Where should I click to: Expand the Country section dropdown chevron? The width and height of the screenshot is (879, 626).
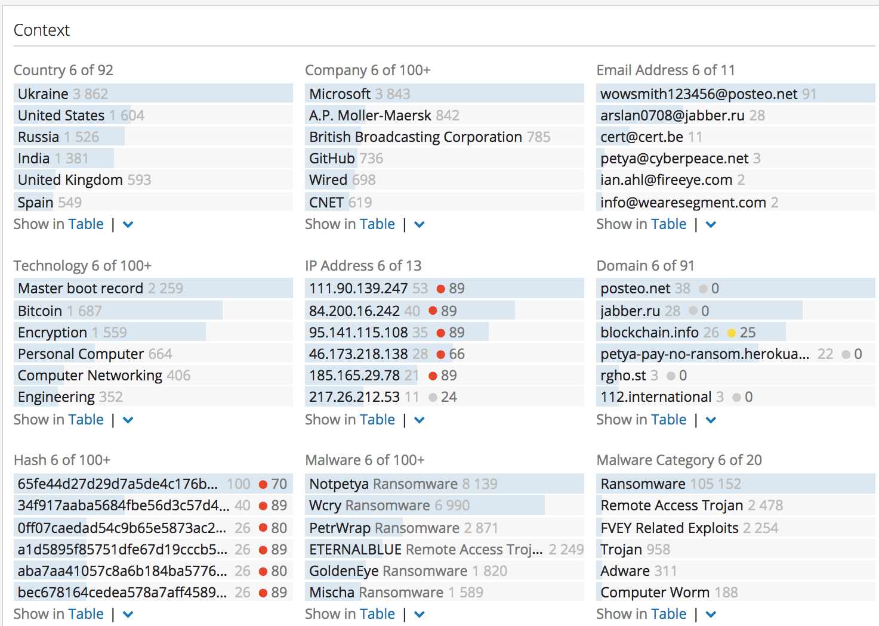pos(128,225)
